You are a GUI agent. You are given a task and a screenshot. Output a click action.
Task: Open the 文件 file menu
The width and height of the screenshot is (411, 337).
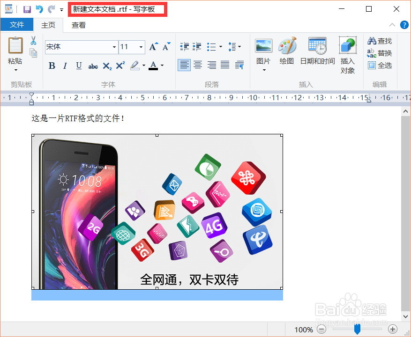click(x=17, y=25)
